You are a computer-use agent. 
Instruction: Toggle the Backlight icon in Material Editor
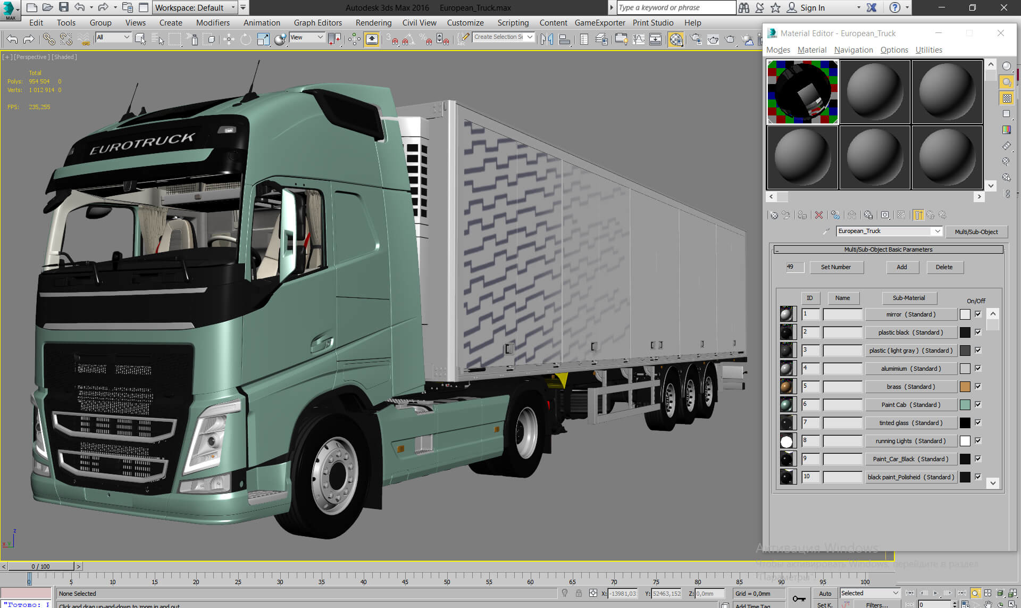pos(1007,82)
